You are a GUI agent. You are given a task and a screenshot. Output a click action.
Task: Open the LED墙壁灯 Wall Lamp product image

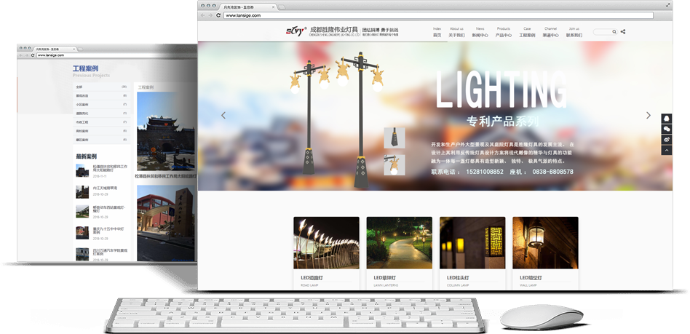545,242
